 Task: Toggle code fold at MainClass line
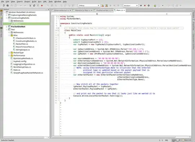pos(58,30)
